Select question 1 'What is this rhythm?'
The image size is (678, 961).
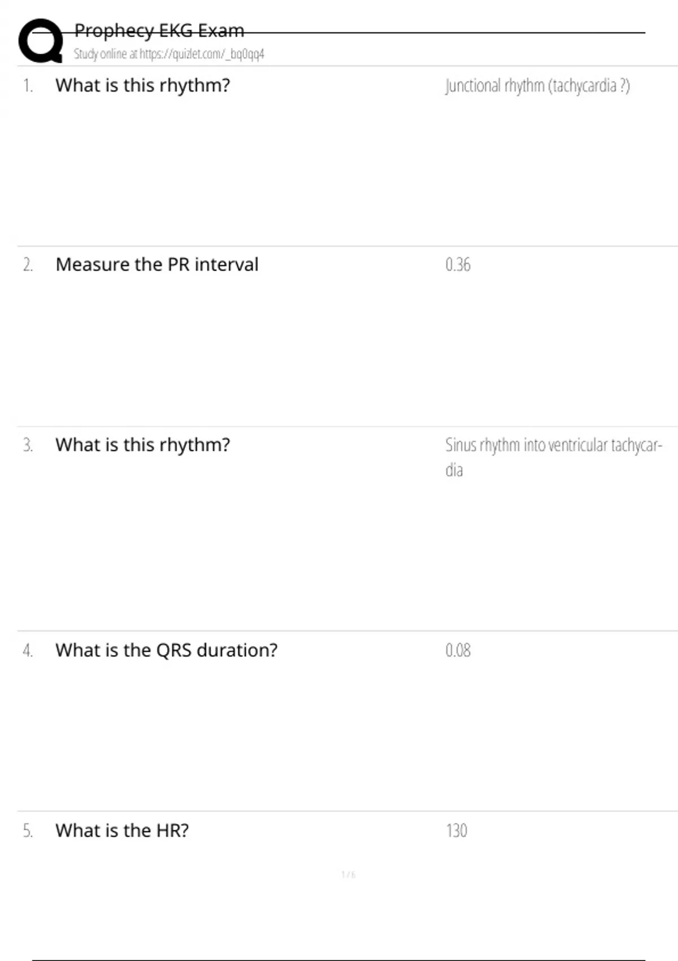click(x=143, y=85)
